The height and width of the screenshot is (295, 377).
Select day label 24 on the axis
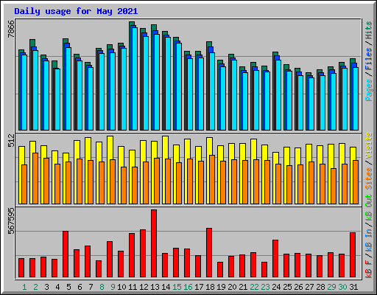[276, 287]
